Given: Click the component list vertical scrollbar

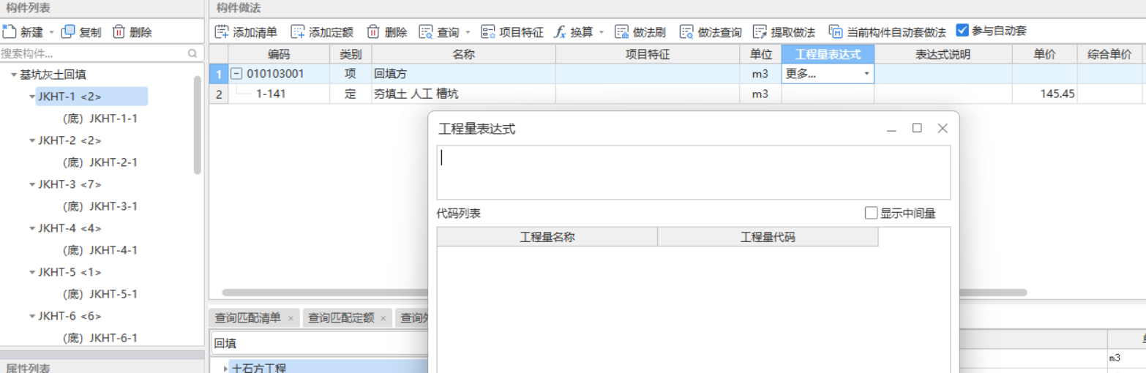Looking at the screenshot, I should point(198,124).
